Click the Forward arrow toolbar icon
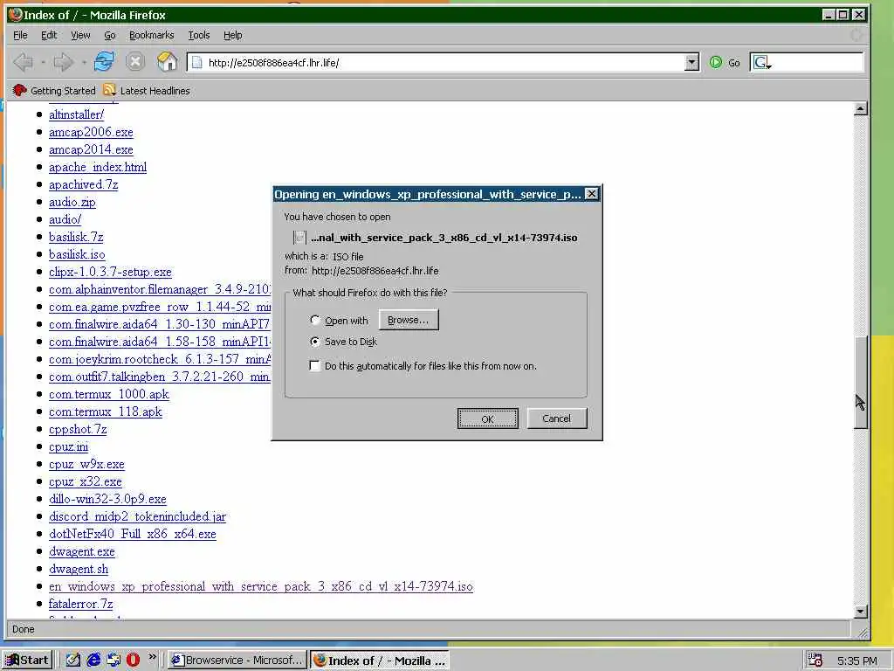This screenshot has width=894, height=671. (x=63, y=62)
